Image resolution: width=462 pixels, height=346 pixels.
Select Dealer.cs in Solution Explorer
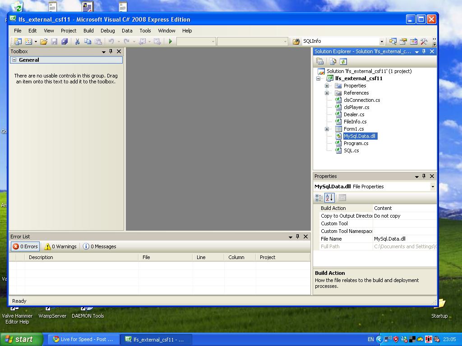[x=354, y=115]
